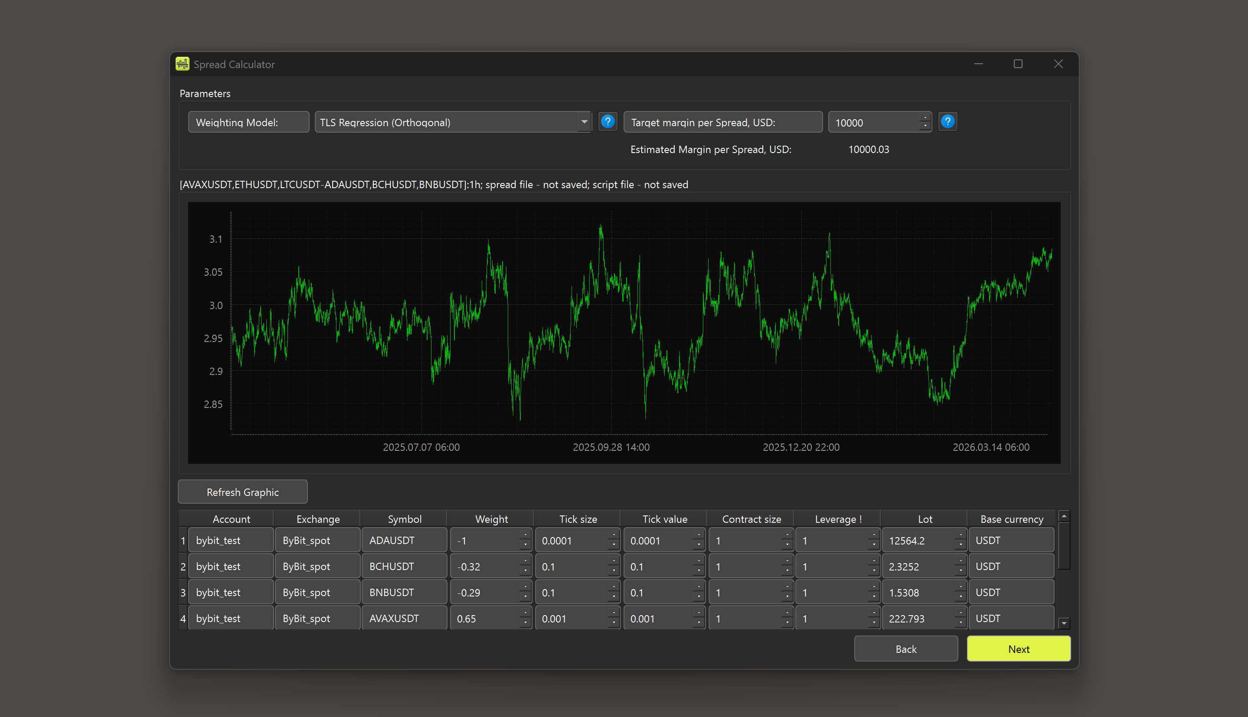Image resolution: width=1248 pixels, height=717 pixels.
Task: Close the Spread Calculator window
Action: (x=1059, y=64)
